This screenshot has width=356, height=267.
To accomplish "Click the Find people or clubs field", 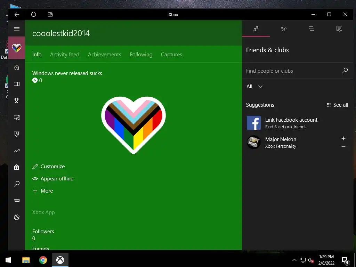I will (x=298, y=71).
